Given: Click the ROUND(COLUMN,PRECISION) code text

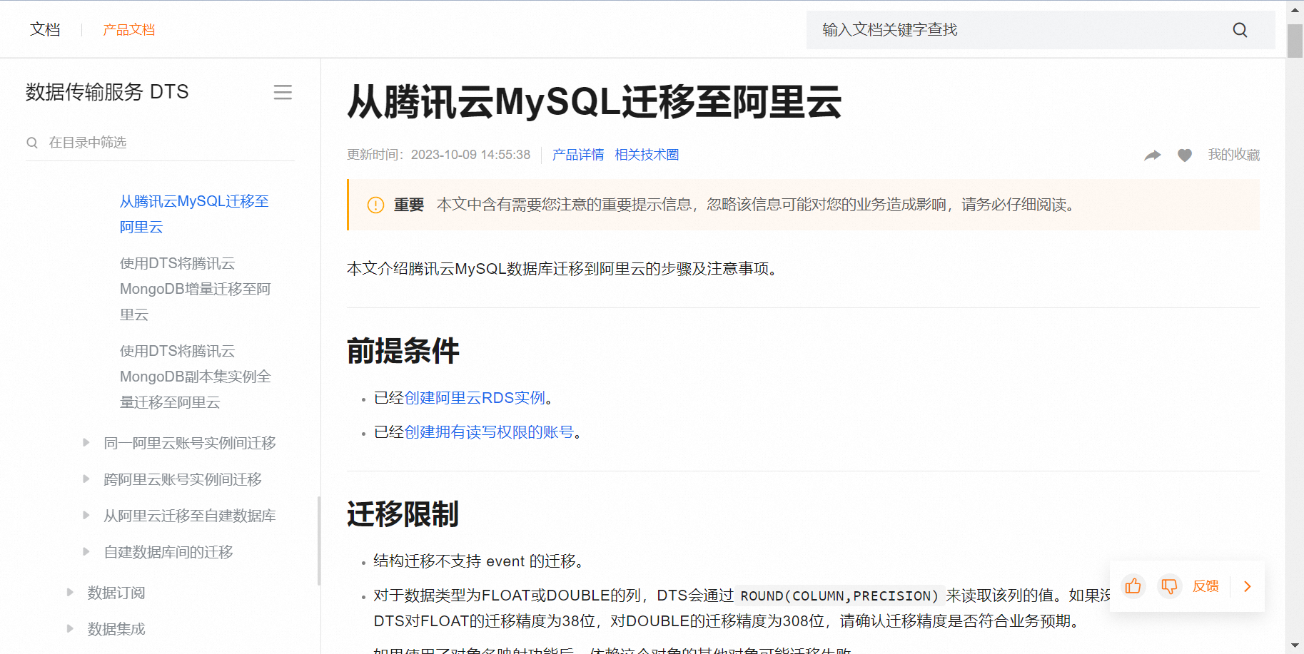Looking at the screenshot, I should click(839, 596).
